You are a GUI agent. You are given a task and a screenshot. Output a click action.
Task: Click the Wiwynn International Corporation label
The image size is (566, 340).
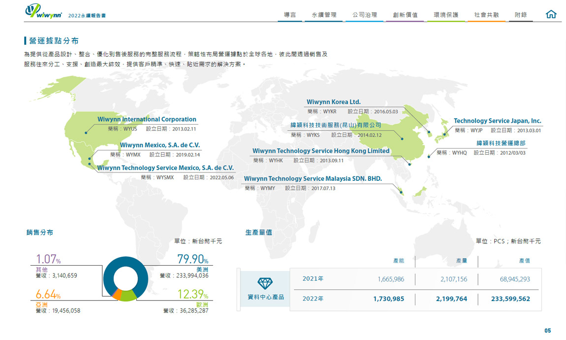[x=147, y=119]
